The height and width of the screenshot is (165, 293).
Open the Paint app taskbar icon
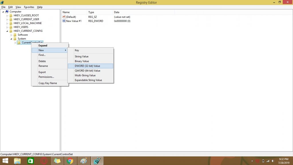(84, 161)
